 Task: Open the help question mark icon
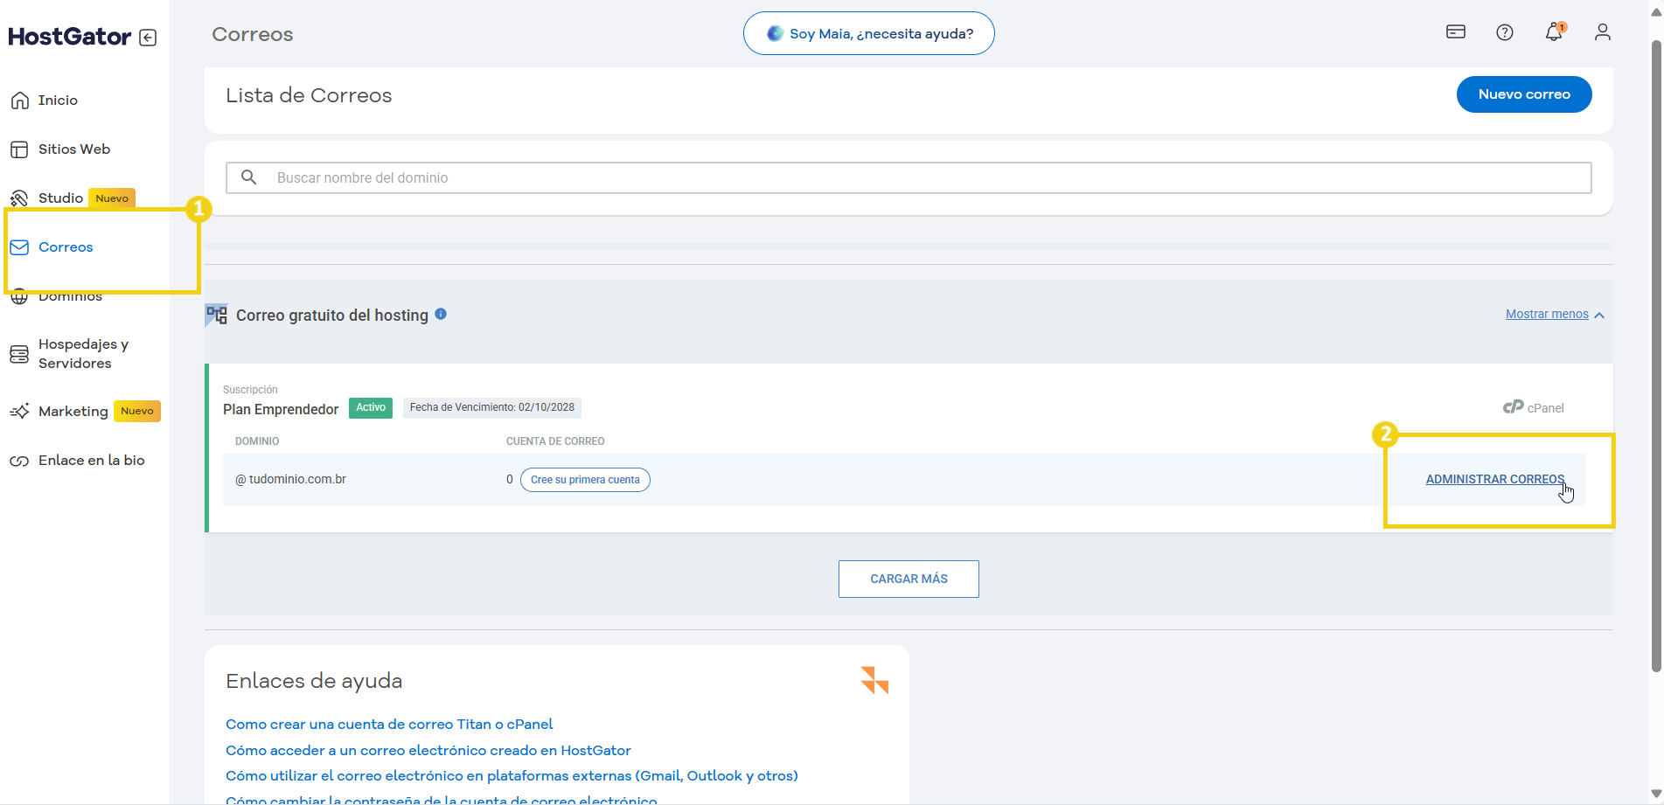tap(1504, 32)
